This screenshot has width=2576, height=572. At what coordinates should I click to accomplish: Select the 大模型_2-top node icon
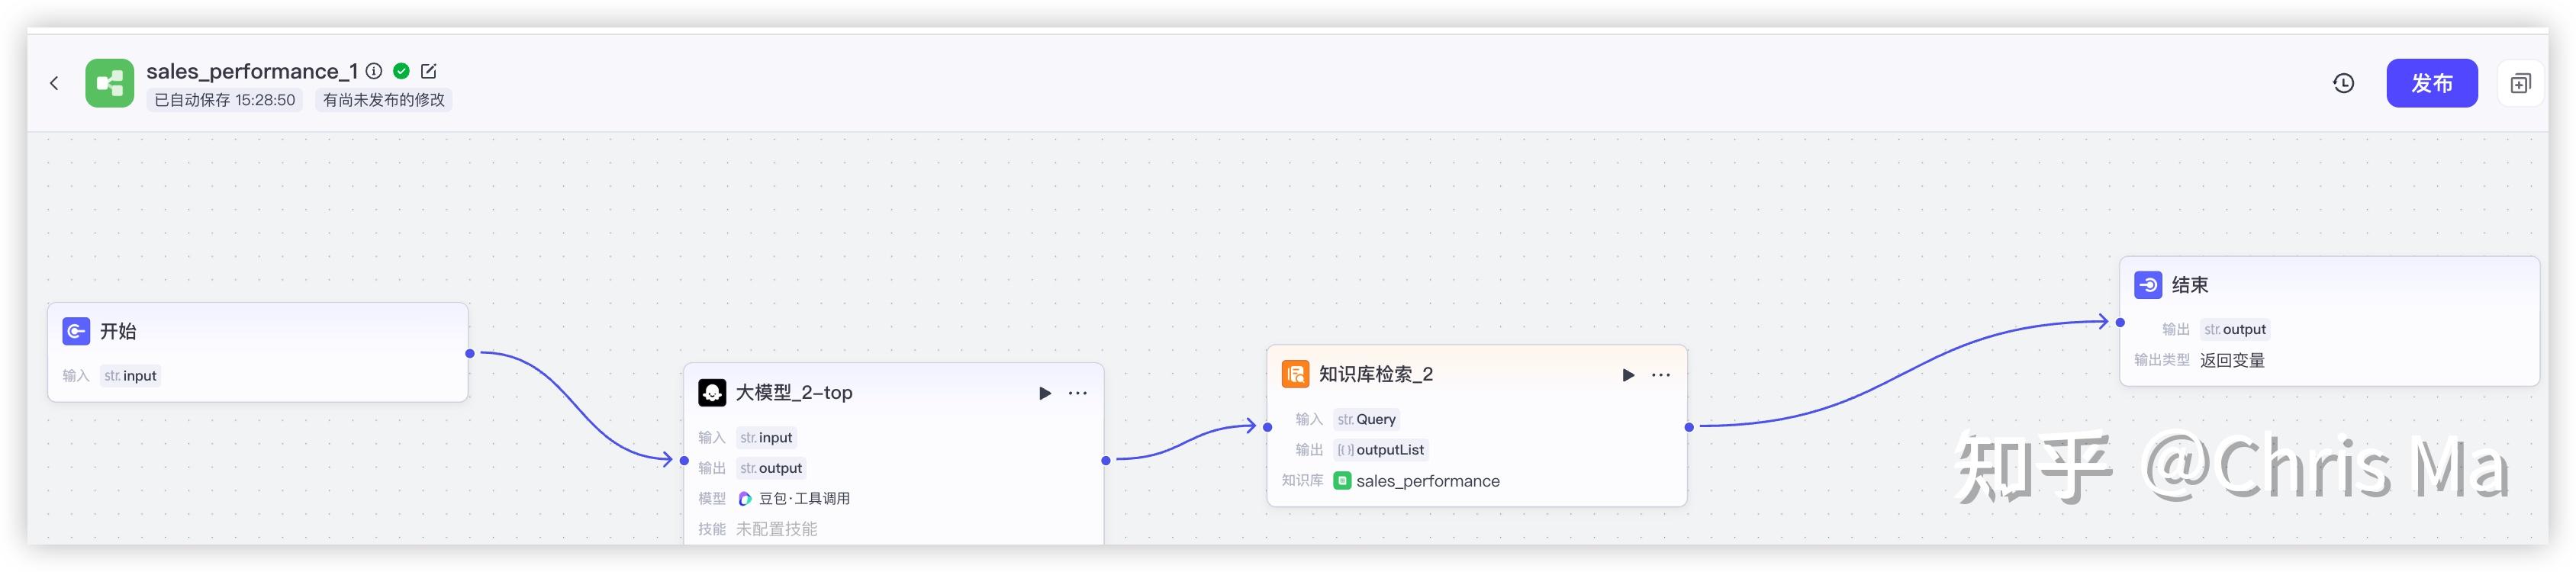(x=712, y=393)
